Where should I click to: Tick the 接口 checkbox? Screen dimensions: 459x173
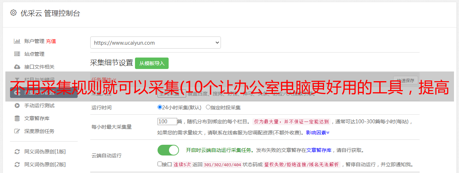click(160, 164)
